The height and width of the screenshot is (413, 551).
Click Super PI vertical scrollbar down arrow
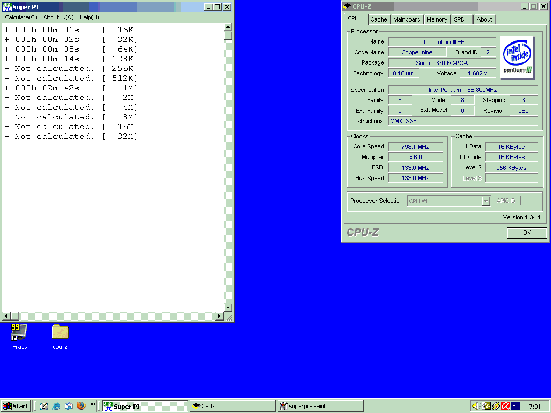228,308
